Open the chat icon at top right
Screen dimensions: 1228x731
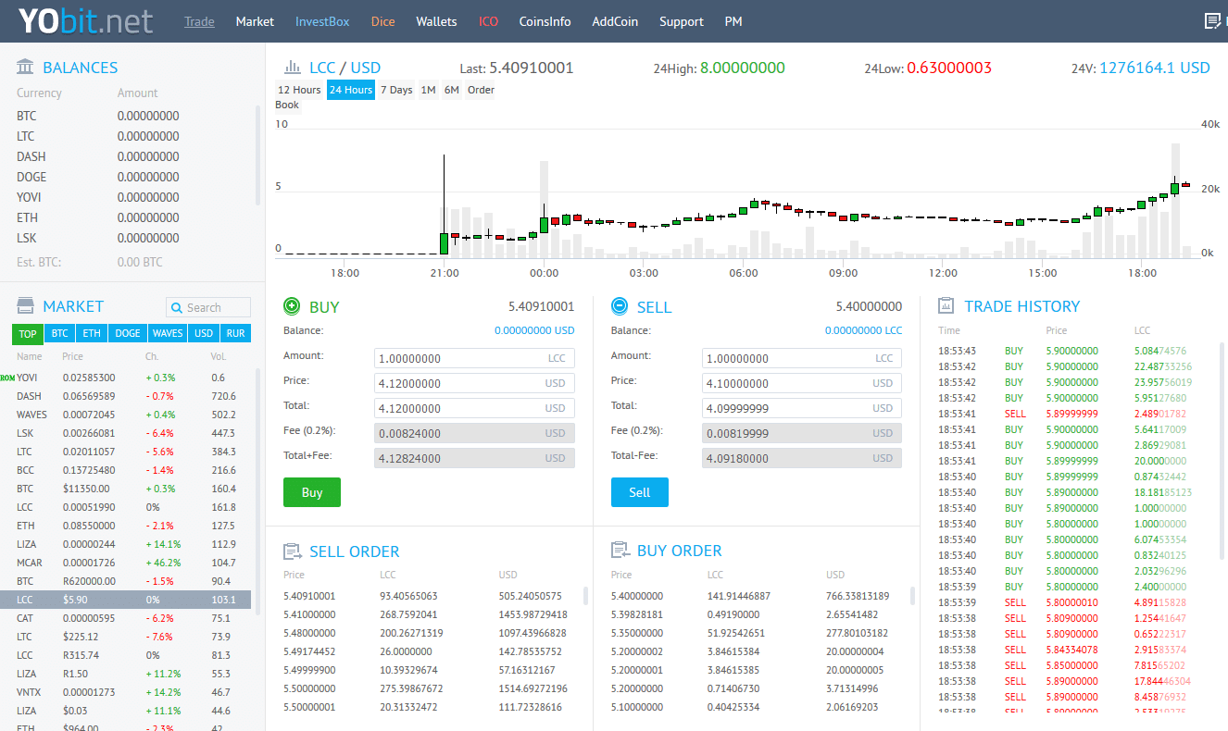pyautogui.click(x=1211, y=21)
